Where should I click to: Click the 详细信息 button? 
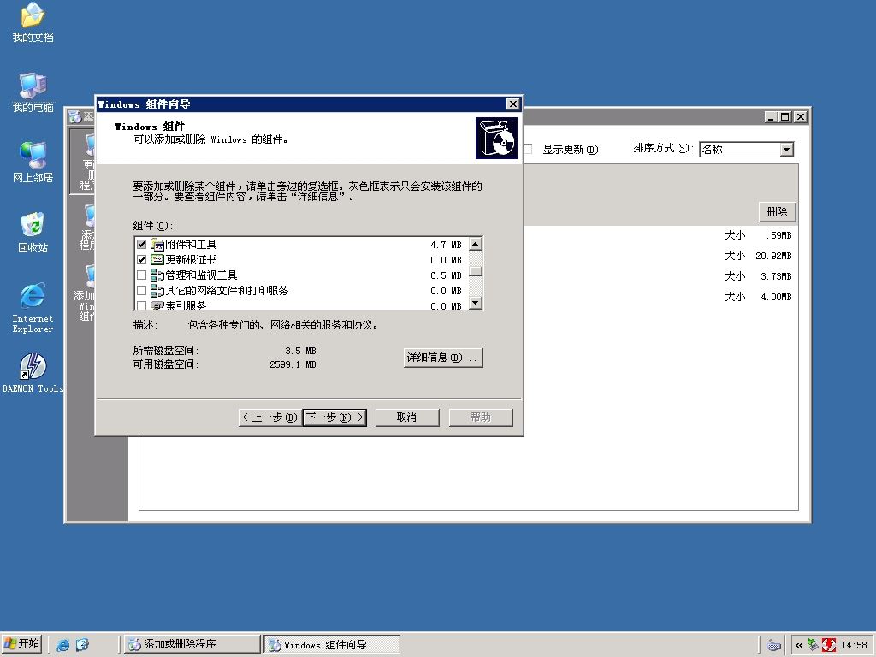point(443,358)
